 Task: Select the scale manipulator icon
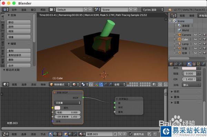[110, 84]
